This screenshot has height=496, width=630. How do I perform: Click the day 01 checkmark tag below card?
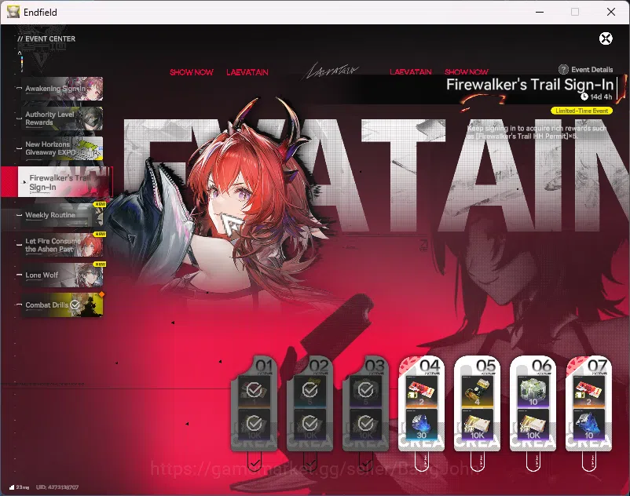coord(254,461)
